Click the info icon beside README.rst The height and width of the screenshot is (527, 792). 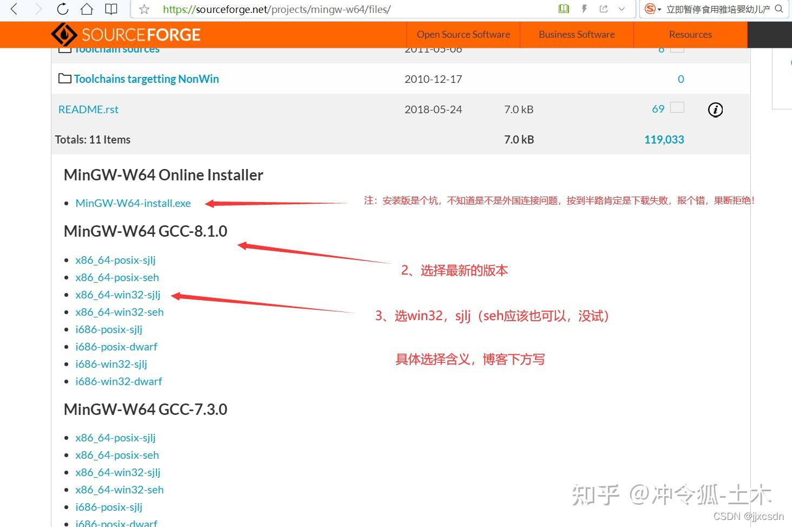(715, 109)
